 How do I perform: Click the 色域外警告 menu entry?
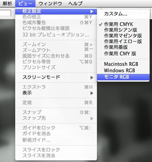(56, 23)
